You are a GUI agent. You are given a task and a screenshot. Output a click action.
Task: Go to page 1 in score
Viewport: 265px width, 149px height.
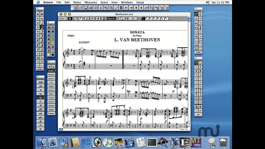[143, 19]
